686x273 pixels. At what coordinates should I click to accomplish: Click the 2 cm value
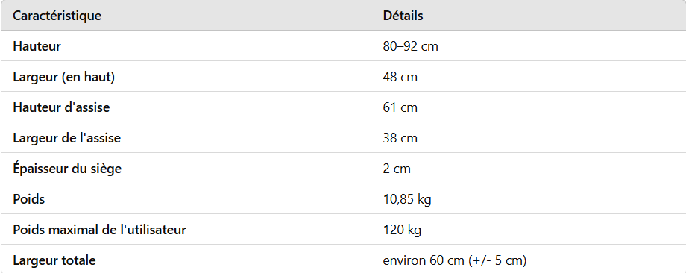pyautogui.click(x=397, y=169)
